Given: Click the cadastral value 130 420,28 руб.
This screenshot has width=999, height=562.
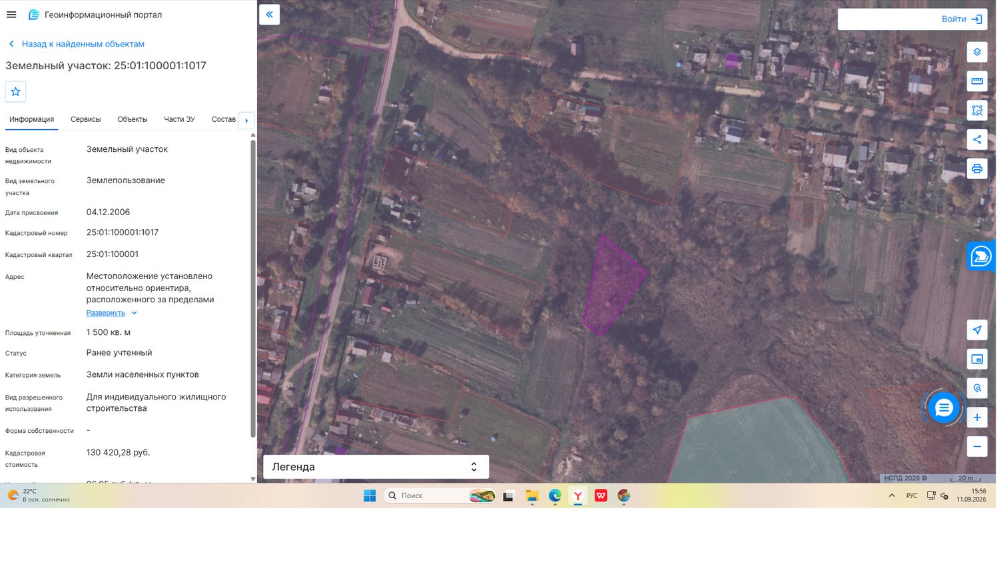Looking at the screenshot, I should coord(118,453).
